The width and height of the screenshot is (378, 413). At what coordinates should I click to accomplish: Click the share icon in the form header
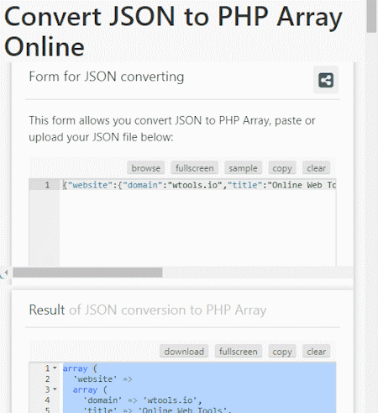(326, 80)
